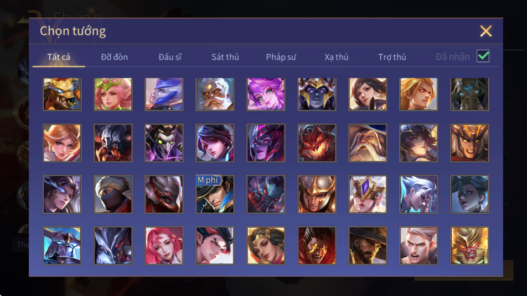Pick the purple-haired mage girl thumbnail
The height and width of the screenshot is (296, 527).
click(x=266, y=94)
